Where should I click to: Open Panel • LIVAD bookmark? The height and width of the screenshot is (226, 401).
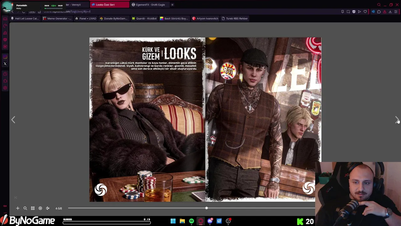coord(86,19)
